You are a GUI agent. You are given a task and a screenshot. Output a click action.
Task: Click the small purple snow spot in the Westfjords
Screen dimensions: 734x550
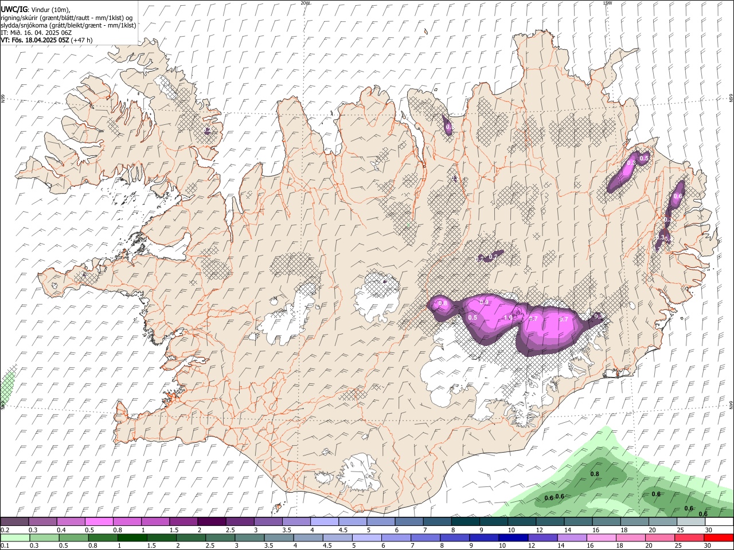coord(208,131)
